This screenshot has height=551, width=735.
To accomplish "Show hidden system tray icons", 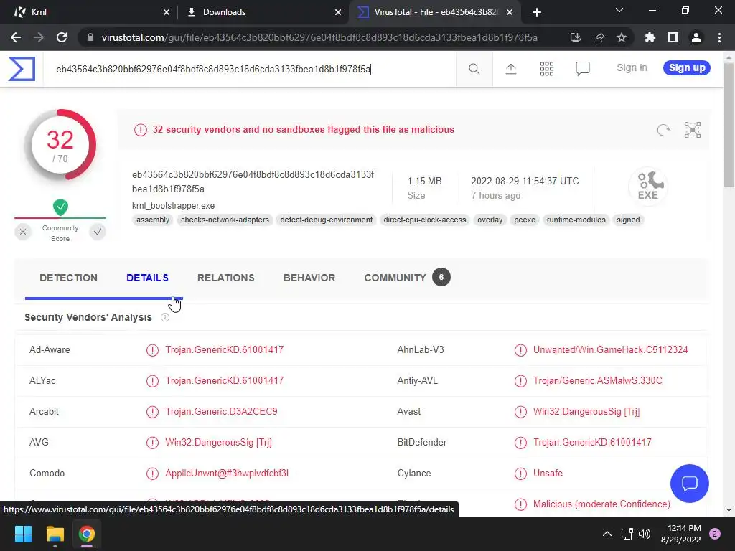I will [607, 534].
